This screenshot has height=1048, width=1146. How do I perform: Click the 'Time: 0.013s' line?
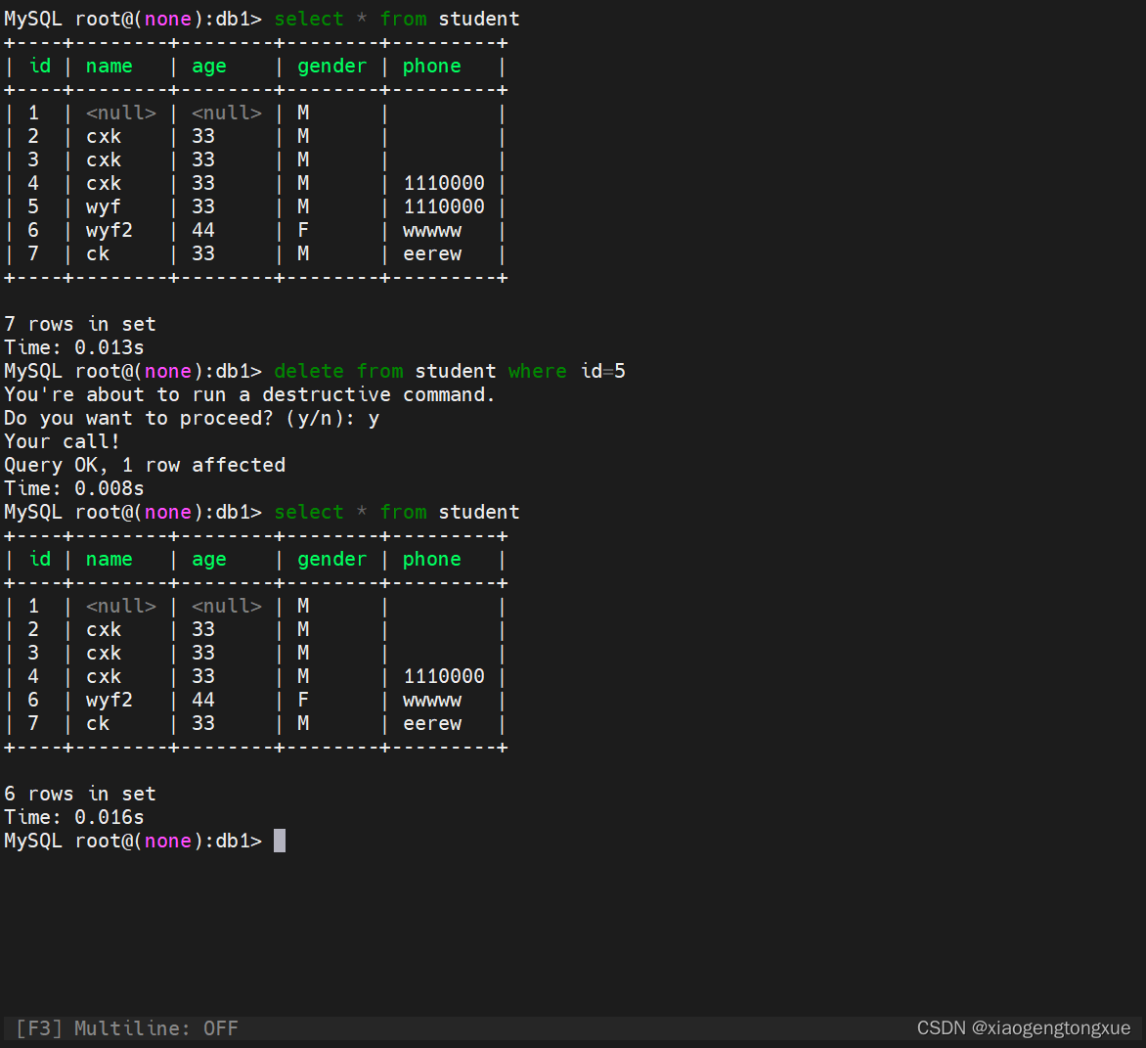(73, 347)
